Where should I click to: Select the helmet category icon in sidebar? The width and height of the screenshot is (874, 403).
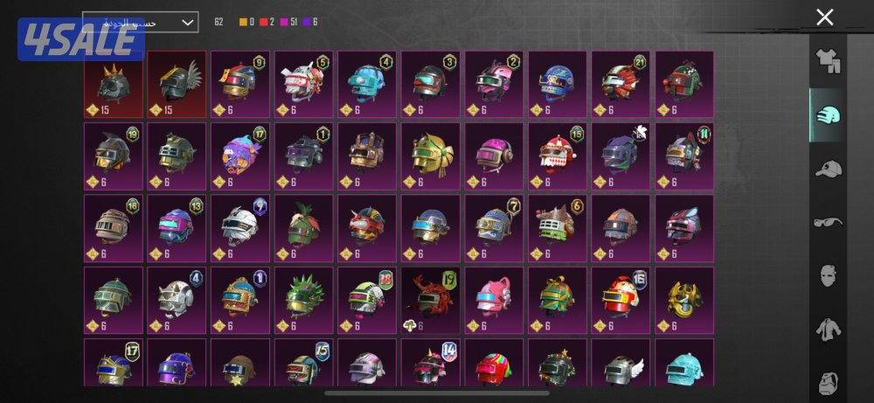pyautogui.click(x=828, y=115)
